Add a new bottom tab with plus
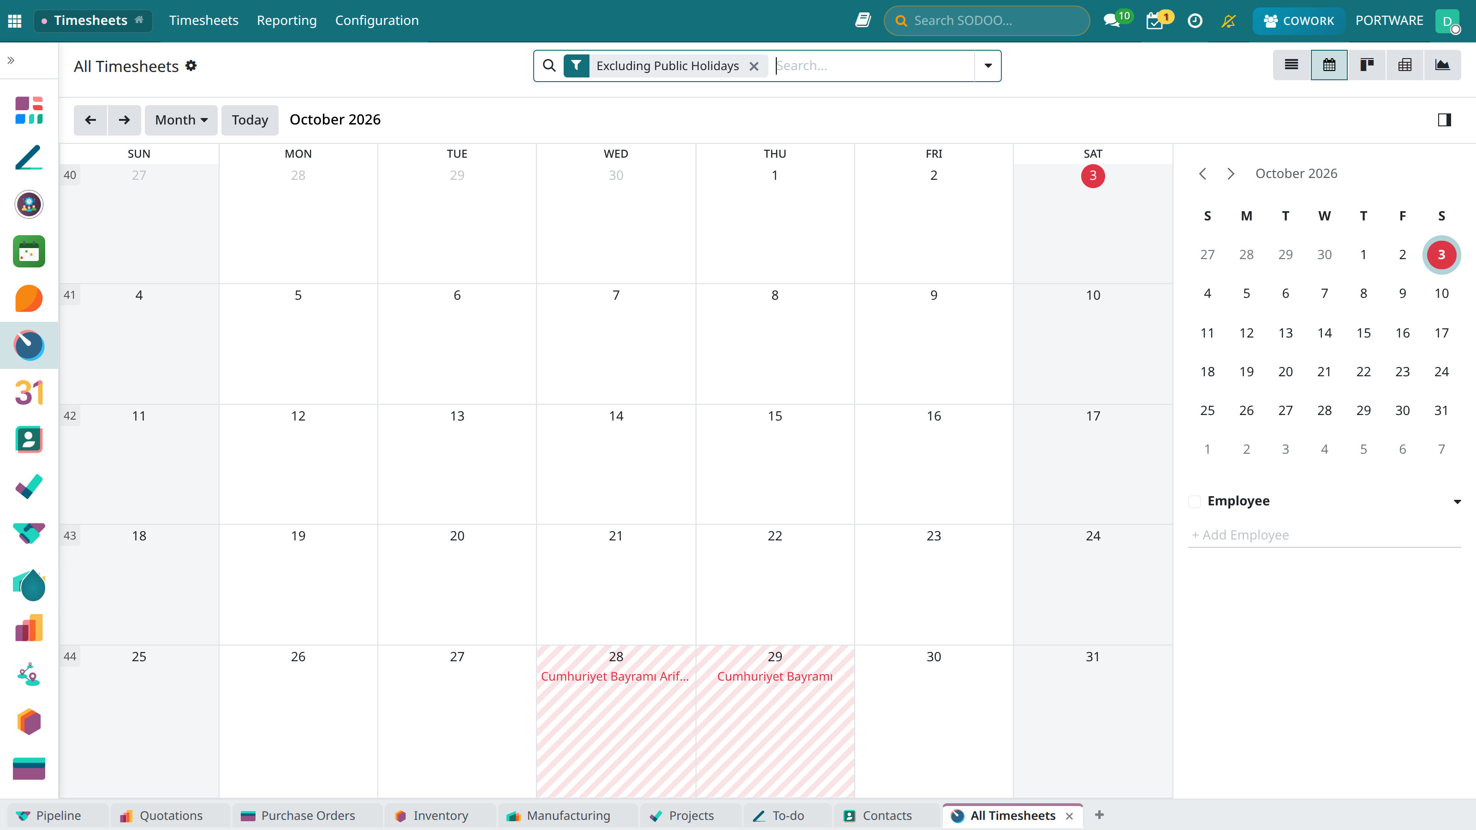Viewport: 1476px width, 830px height. coord(1099,815)
